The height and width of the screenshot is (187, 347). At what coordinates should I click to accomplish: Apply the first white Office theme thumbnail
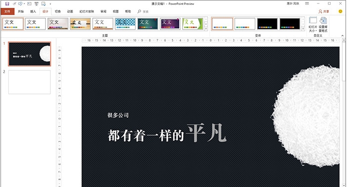coord(13,24)
